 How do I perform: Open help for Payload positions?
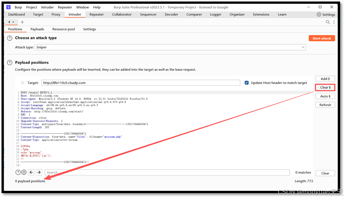[10, 62]
